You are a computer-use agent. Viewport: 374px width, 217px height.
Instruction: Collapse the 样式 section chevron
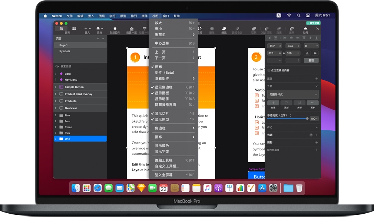(x=317, y=127)
